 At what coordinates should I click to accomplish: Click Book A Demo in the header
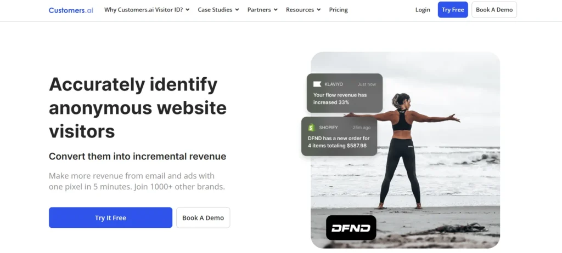[494, 10]
